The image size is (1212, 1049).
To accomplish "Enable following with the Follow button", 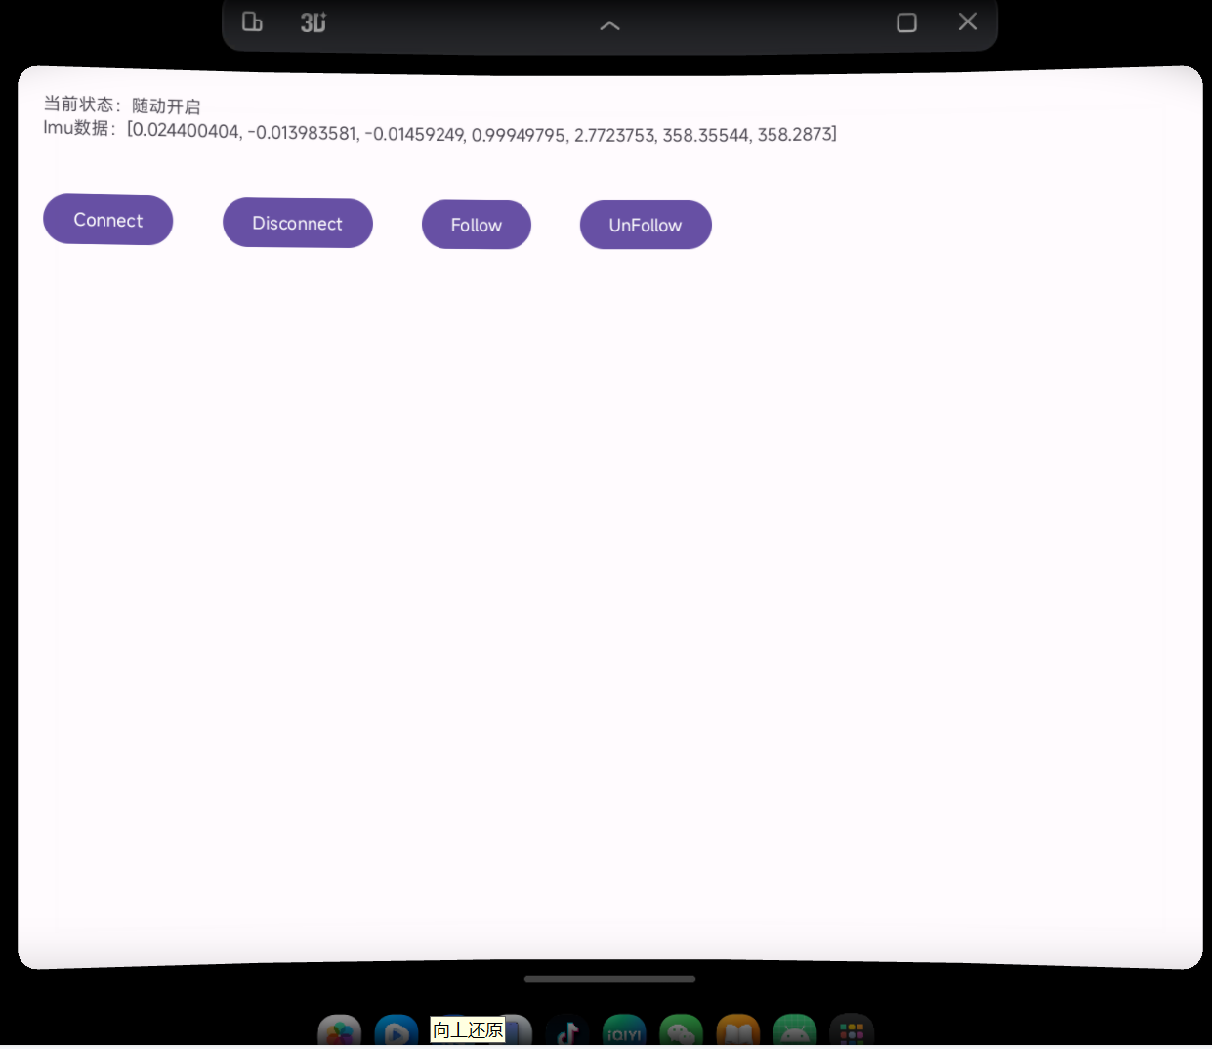I will pyautogui.click(x=476, y=226).
